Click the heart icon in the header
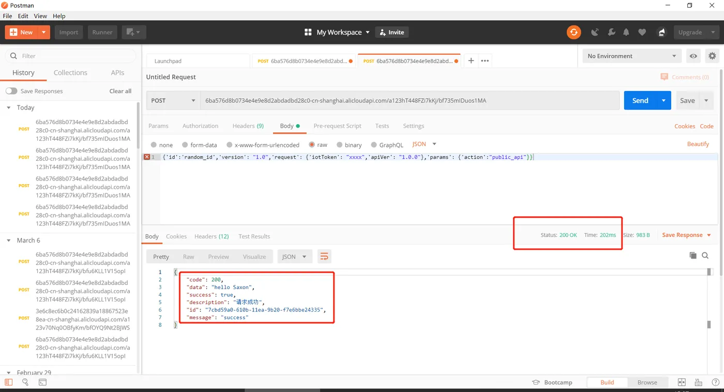 tap(642, 32)
